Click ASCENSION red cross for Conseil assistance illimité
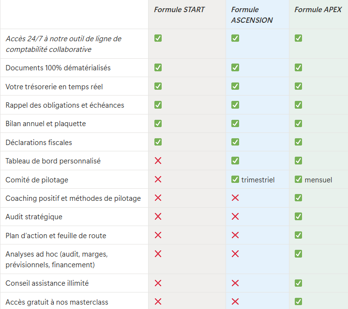Screen dimensions: 348x309 [235, 283]
